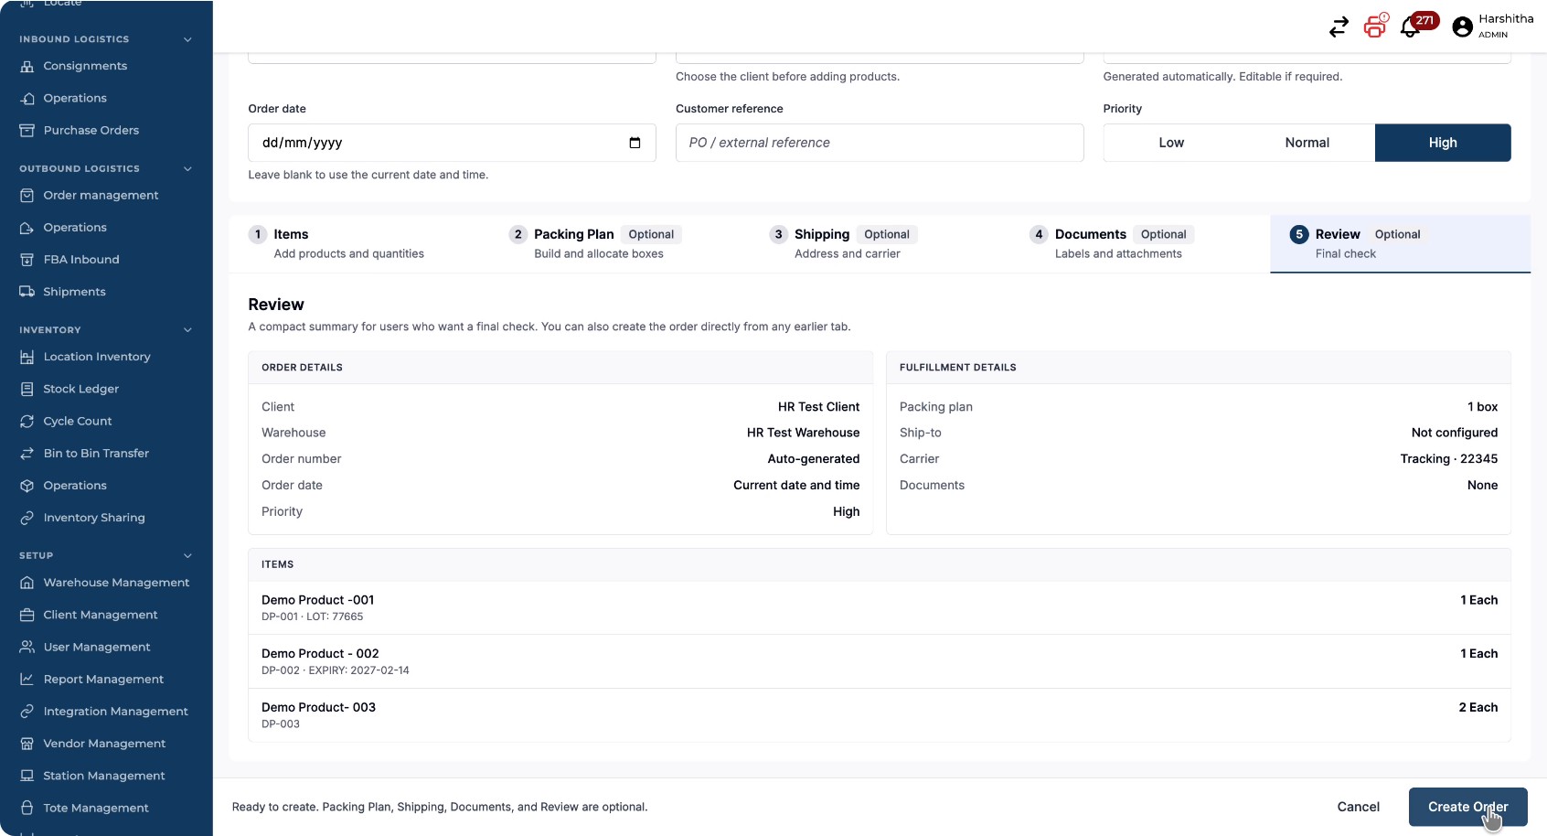The height and width of the screenshot is (836, 1547).
Task: Open Harshitha admin profile menu
Action: 1492,27
